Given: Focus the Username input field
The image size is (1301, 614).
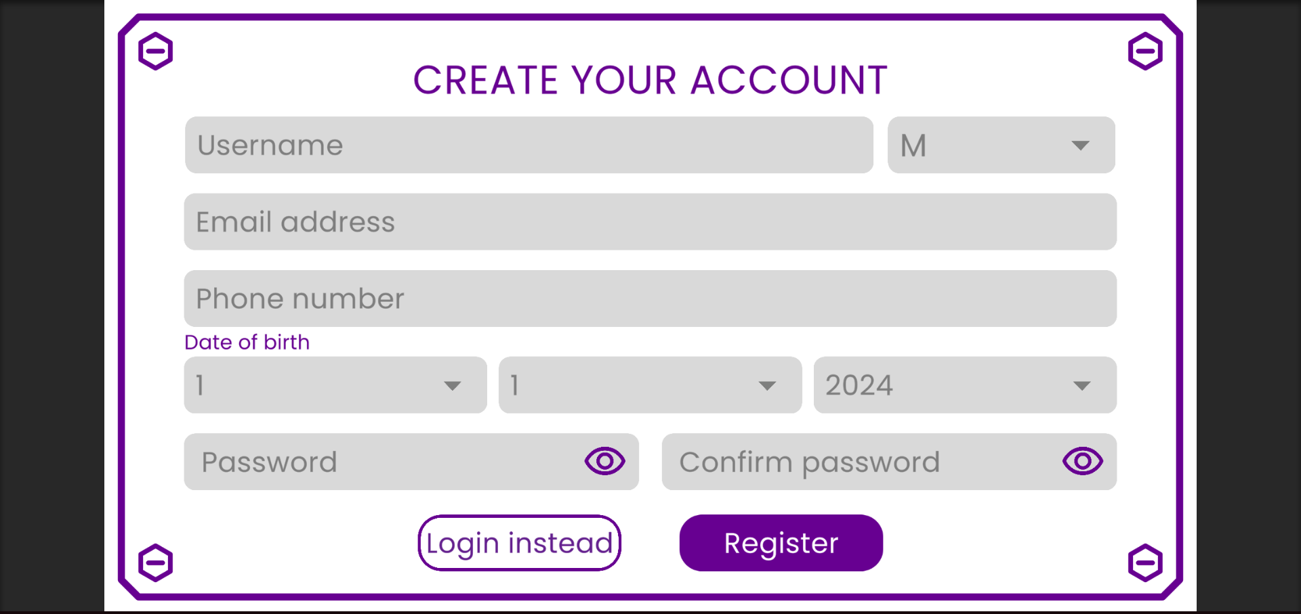Looking at the screenshot, I should point(529,145).
